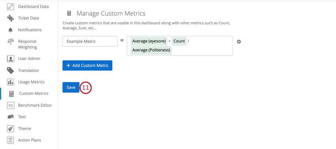Click the Translation tag icon
This screenshot has height=149, width=336.
pyautogui.click(x=11, y=70)
